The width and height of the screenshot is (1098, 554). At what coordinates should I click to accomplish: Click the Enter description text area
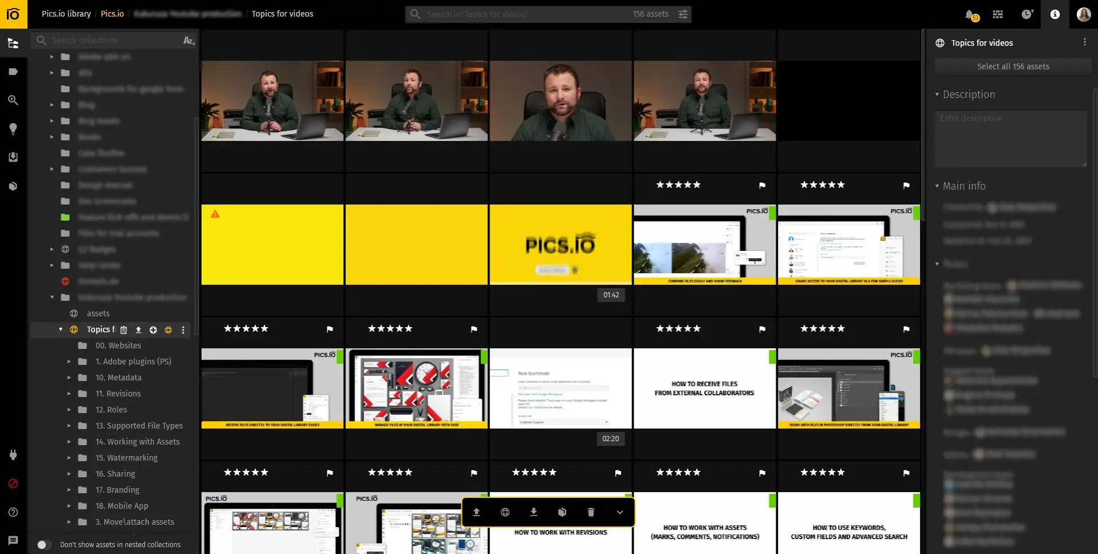click(x=1010, y=139)
